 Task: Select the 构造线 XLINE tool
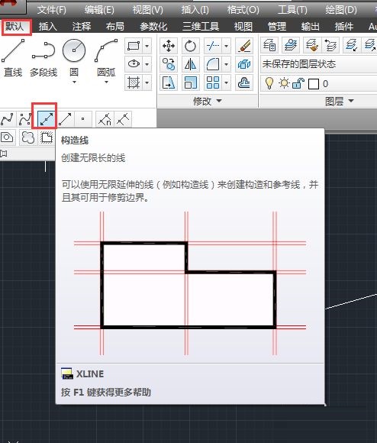[x=46, y=119]
